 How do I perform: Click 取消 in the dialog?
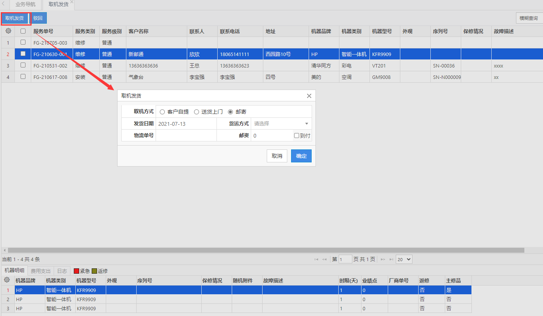(277, 156)
